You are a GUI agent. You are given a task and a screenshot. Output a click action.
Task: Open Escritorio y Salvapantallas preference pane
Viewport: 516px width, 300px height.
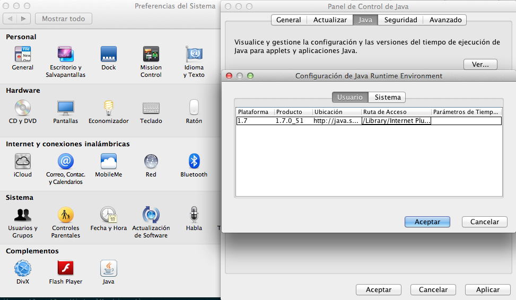point(65,54)
